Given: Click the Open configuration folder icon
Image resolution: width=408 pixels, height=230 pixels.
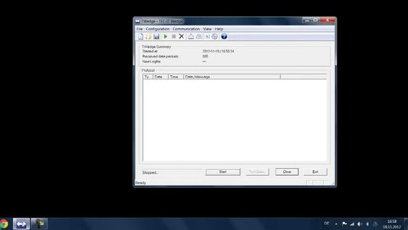Looking at the screenshot, I should [x=149, y=36].
